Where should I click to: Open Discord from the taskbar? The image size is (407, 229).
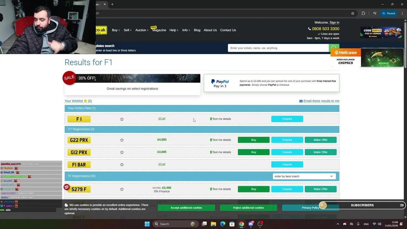251,224
